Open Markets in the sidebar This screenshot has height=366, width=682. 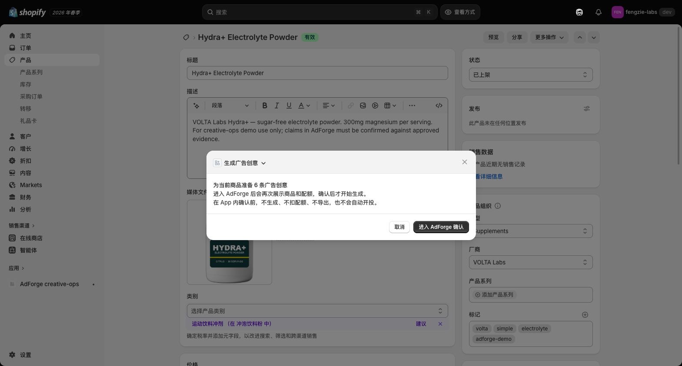pos(52,185)
